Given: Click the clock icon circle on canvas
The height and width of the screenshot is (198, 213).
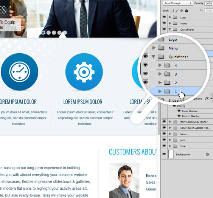Looking at the screenshot, I should [19, 72].
